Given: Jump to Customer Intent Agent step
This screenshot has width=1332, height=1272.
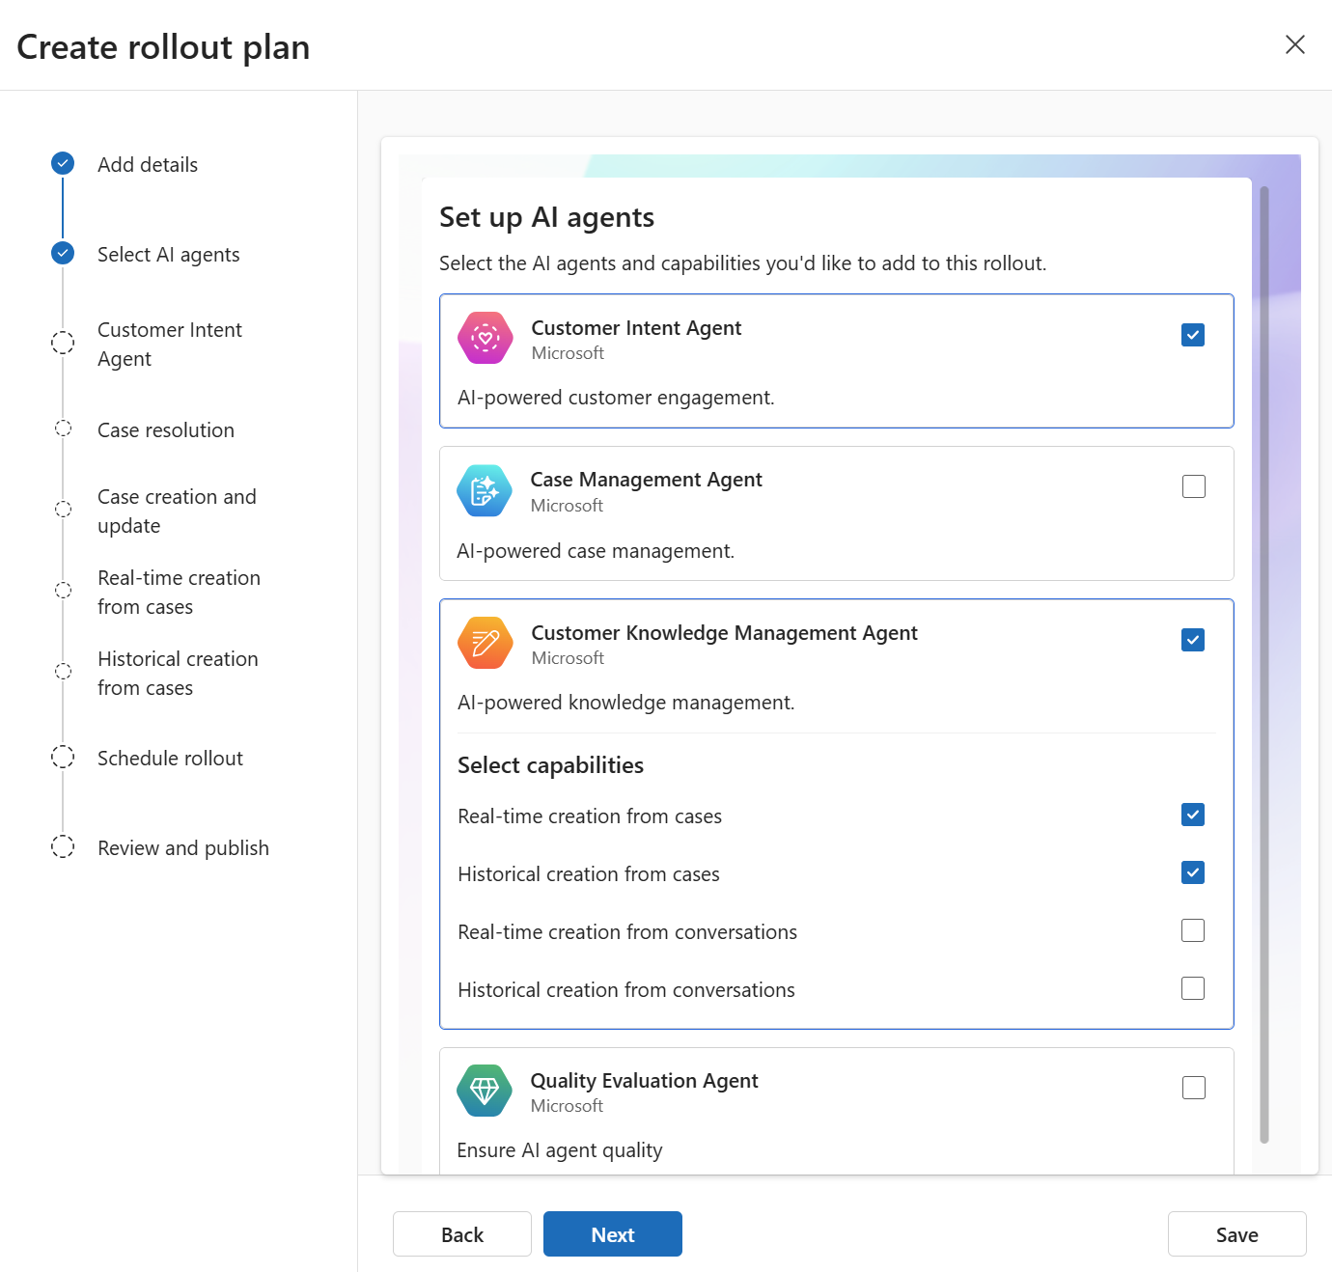Looking at the screenshot, I should pyautogui.click(x=170, y=345).
